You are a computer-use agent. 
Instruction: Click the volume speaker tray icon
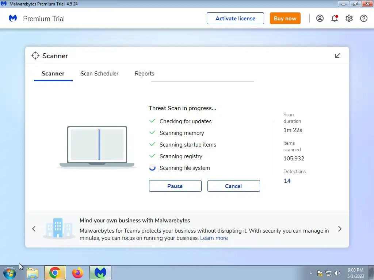coord(337,273)
